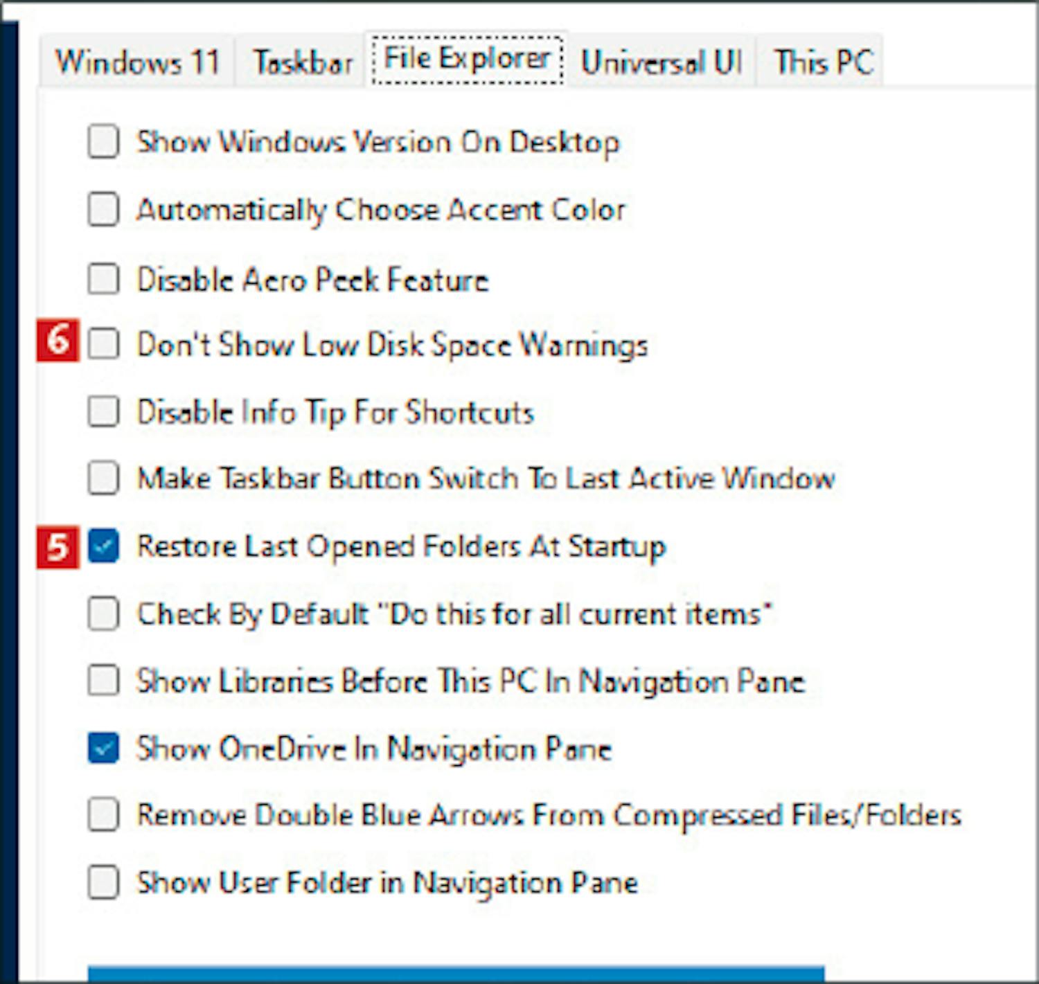This screenshot has width=1039, height=984.
Task: Tick Remove Double Blue Arrows From Compressed Files
Action: click(x=103, y=814)
